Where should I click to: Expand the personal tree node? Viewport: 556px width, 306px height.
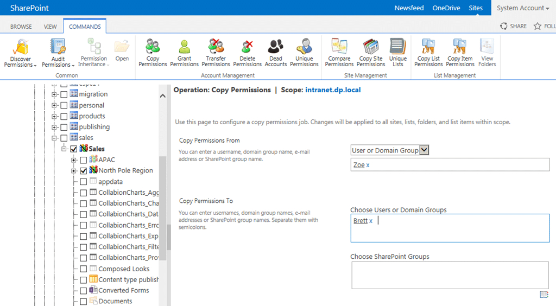pyautogui.click(x=54, y=106)
